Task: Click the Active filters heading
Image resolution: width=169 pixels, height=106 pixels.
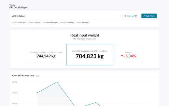Action: click(19, 16)
